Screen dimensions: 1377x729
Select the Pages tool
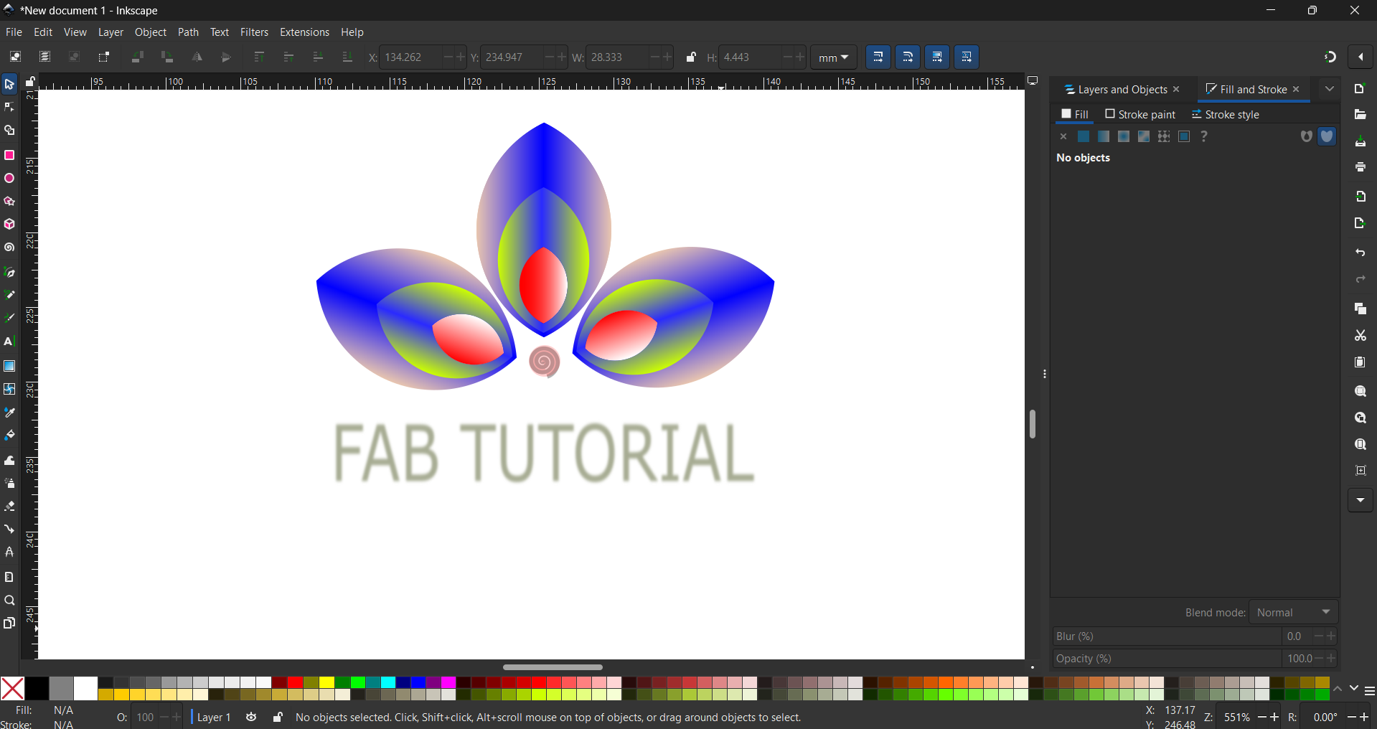[x=9, y=623]
